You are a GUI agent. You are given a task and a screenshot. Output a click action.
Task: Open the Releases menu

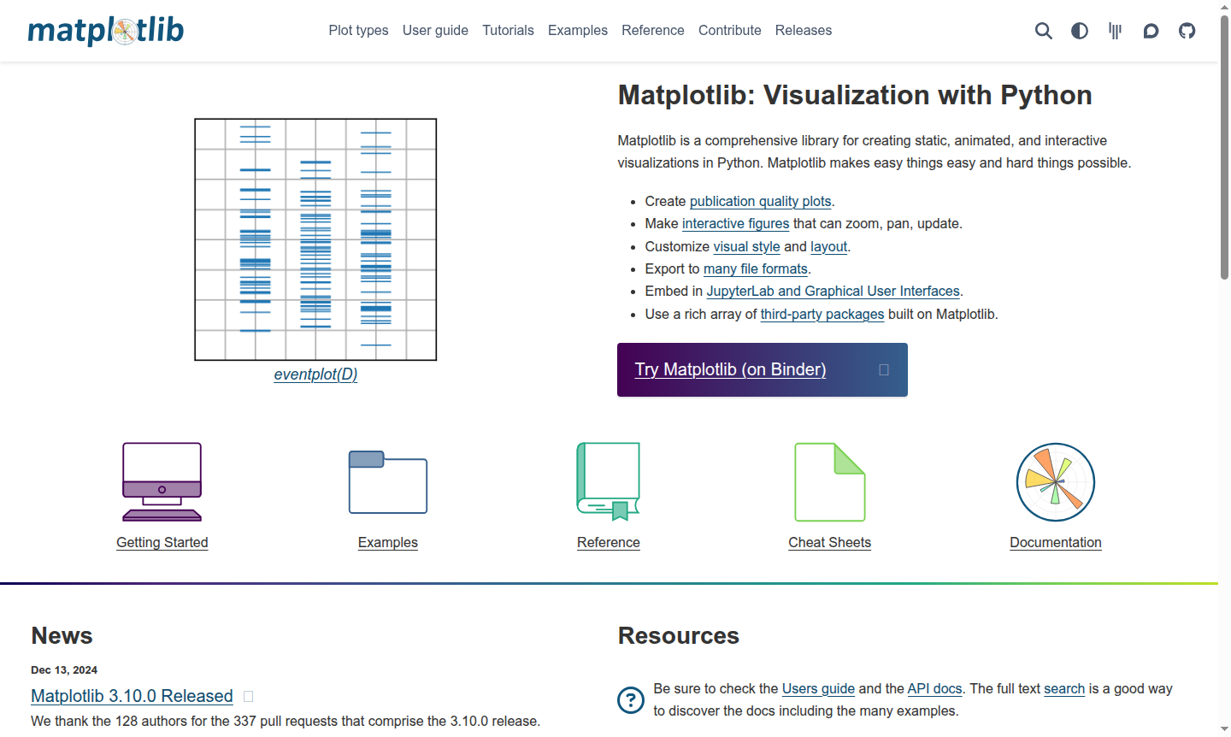coord(803,30)
